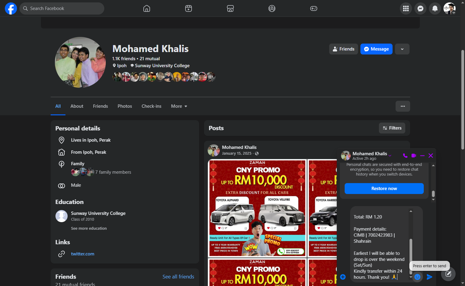Start a video call in chat window

[414, 156]
